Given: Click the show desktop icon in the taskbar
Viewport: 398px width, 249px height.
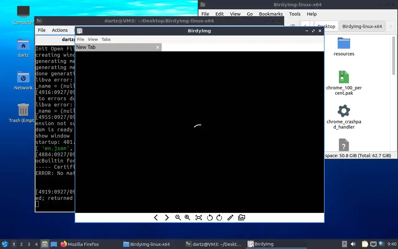Looking at the screenshot, I should coord(53,244).
